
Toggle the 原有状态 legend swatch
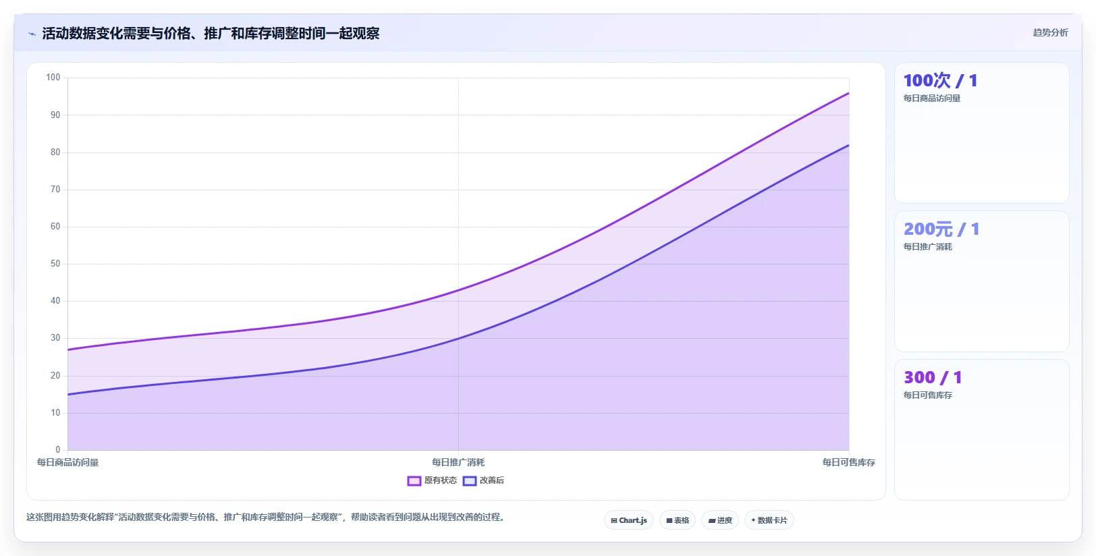pos(414,481)
